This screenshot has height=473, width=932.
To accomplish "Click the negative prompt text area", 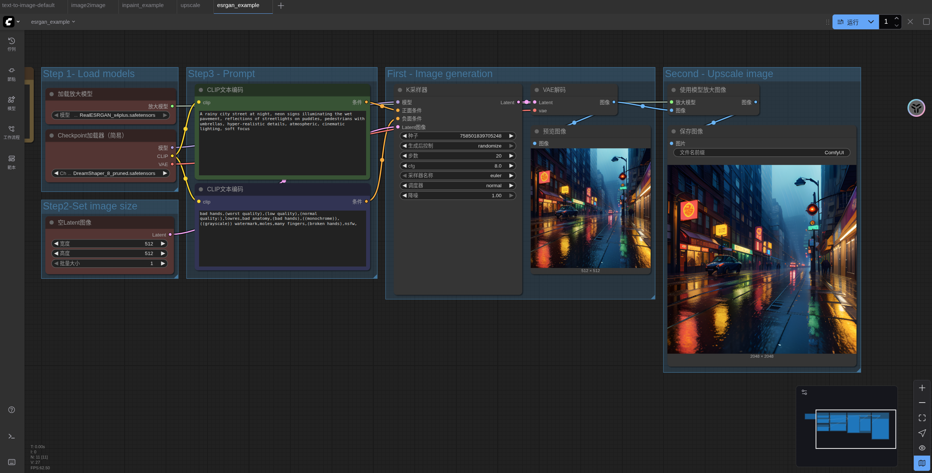I will 282,238.
